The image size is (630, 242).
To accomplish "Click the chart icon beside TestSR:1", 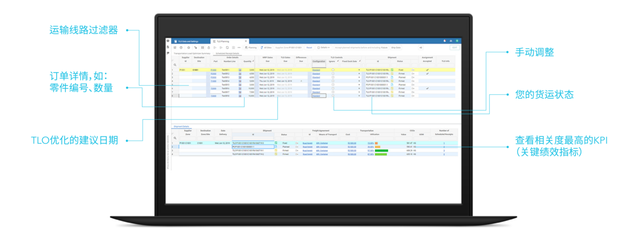I will coord(240,70).
